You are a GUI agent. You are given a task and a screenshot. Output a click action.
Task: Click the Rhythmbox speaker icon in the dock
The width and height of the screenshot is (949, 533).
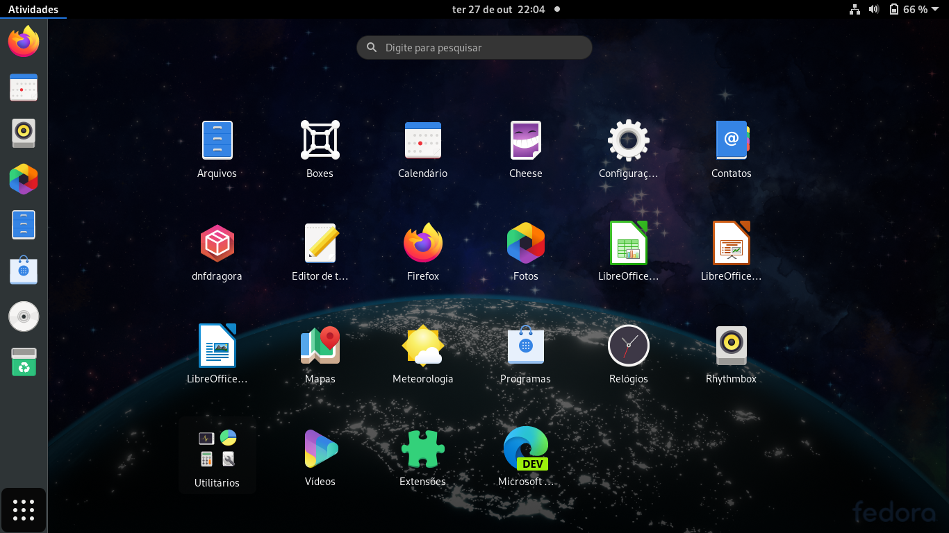[24, 133]
